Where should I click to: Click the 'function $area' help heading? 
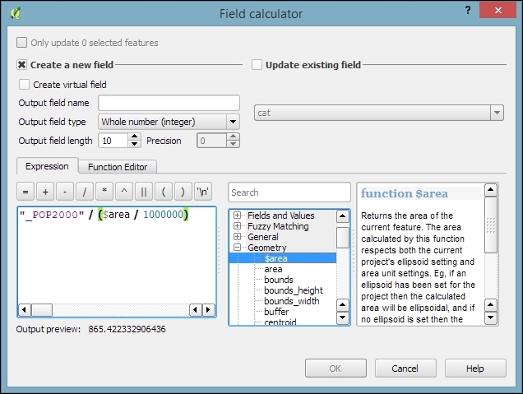[x=405, y=193]
